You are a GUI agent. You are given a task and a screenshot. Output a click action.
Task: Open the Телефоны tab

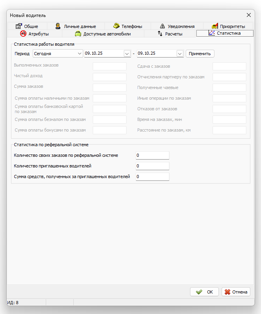point(131,26)
